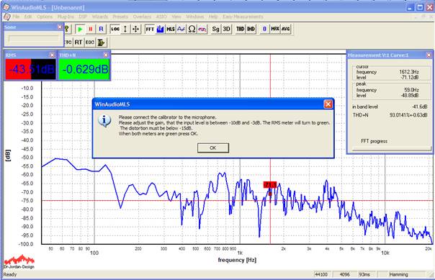Click the red cursor marker on the curve

point(270,185)
